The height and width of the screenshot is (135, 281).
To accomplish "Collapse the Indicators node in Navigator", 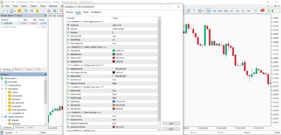I will point(2,89).
